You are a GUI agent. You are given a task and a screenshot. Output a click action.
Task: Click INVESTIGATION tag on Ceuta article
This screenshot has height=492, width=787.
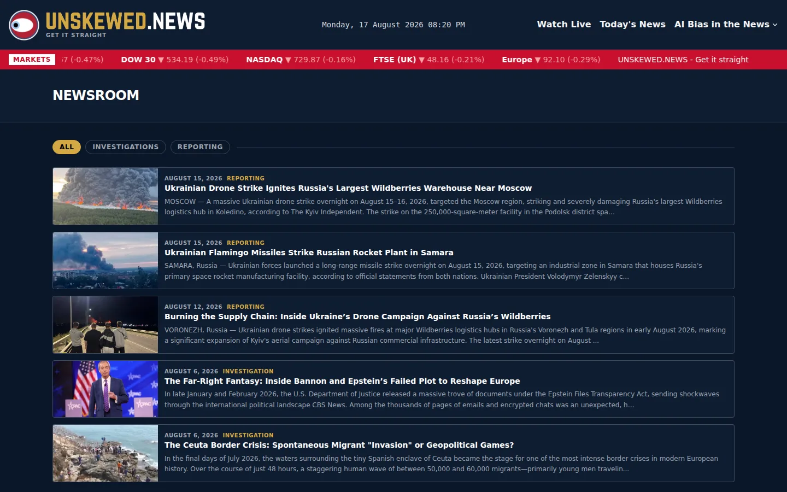tap(248, 435)
